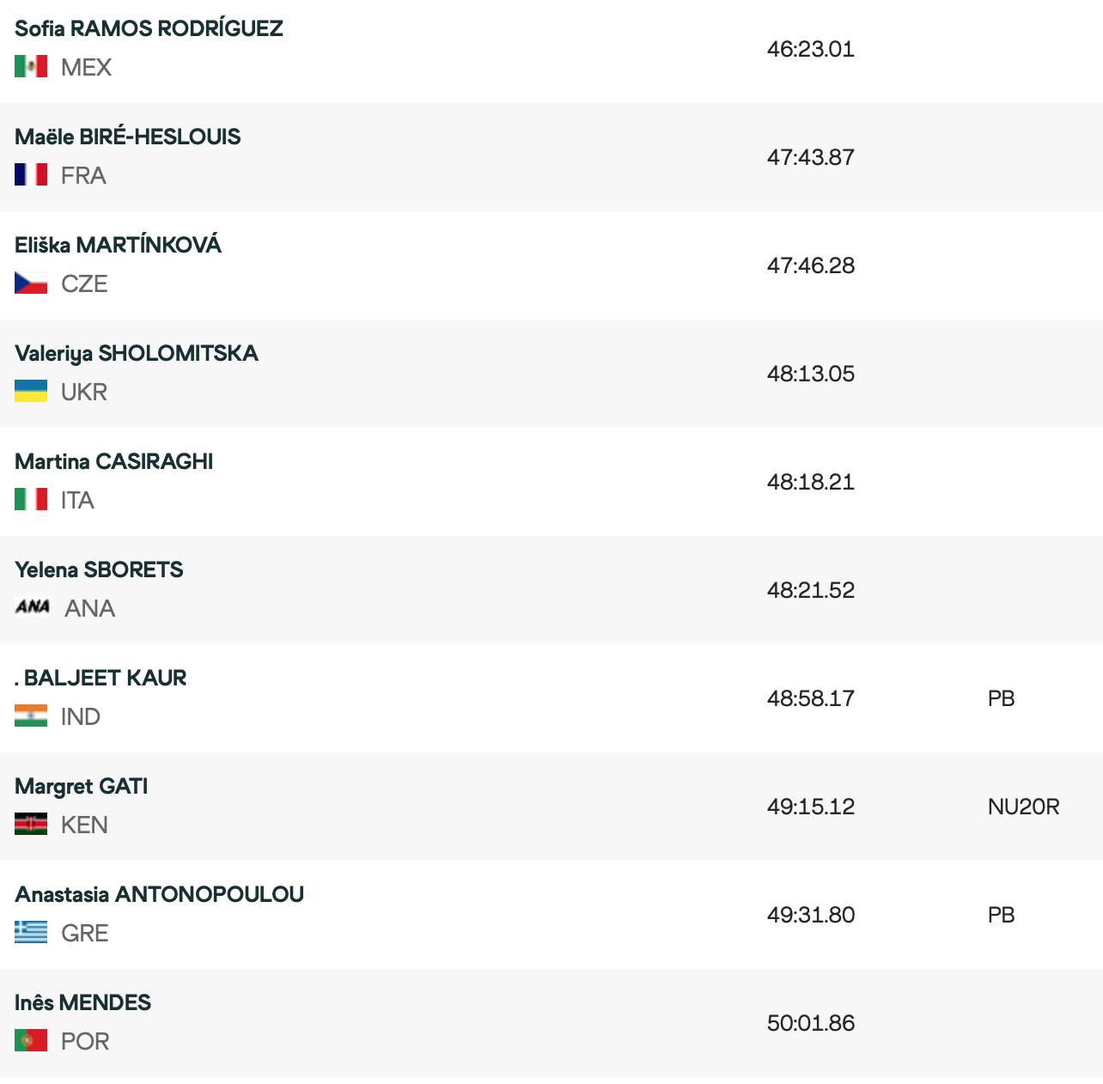Viewport: 1103px width, 1084px height.
Task: Click BALJEET KAUR's PB label
Action: (1001, 698)
